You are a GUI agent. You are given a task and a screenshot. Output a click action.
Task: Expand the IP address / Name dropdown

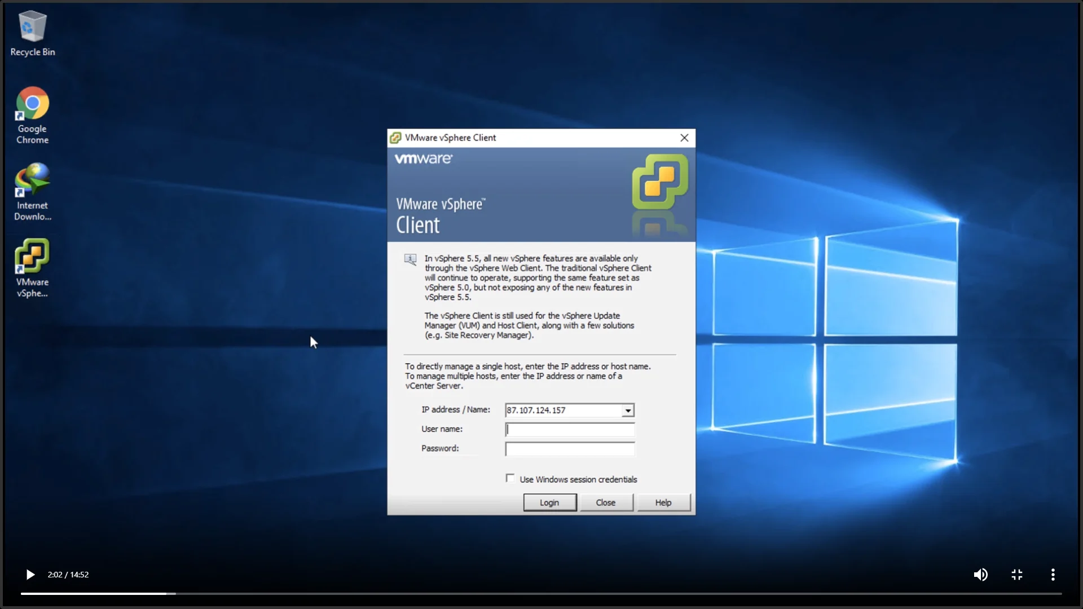(x=628, y=411)
